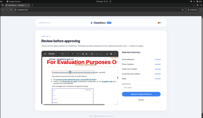The width and height of the screenshot is (203, 118).
Task: Click the battery 83% indicator
Action: pyautogui.click(x=199, y=2)
